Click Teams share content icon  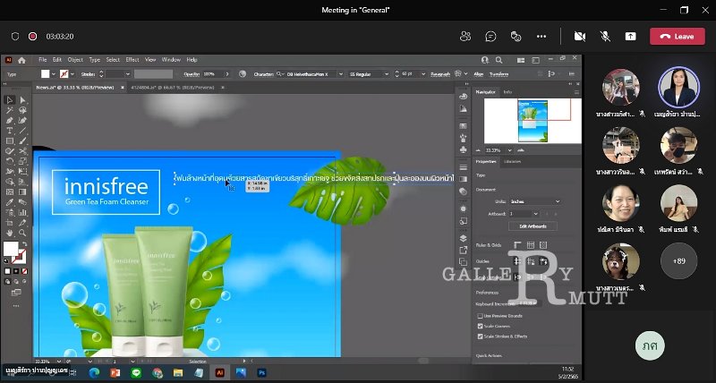pyautogui.click(x=631, y=37)
